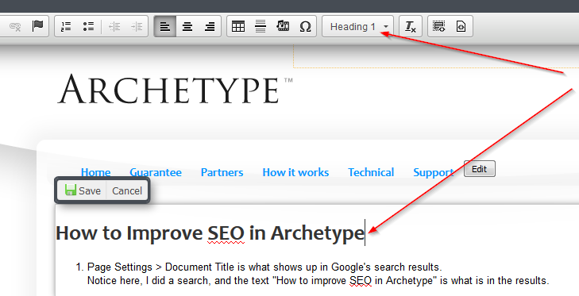Click the decrease indent icon
The width and height of the screenshot is (579, 296).
[114, 26]
